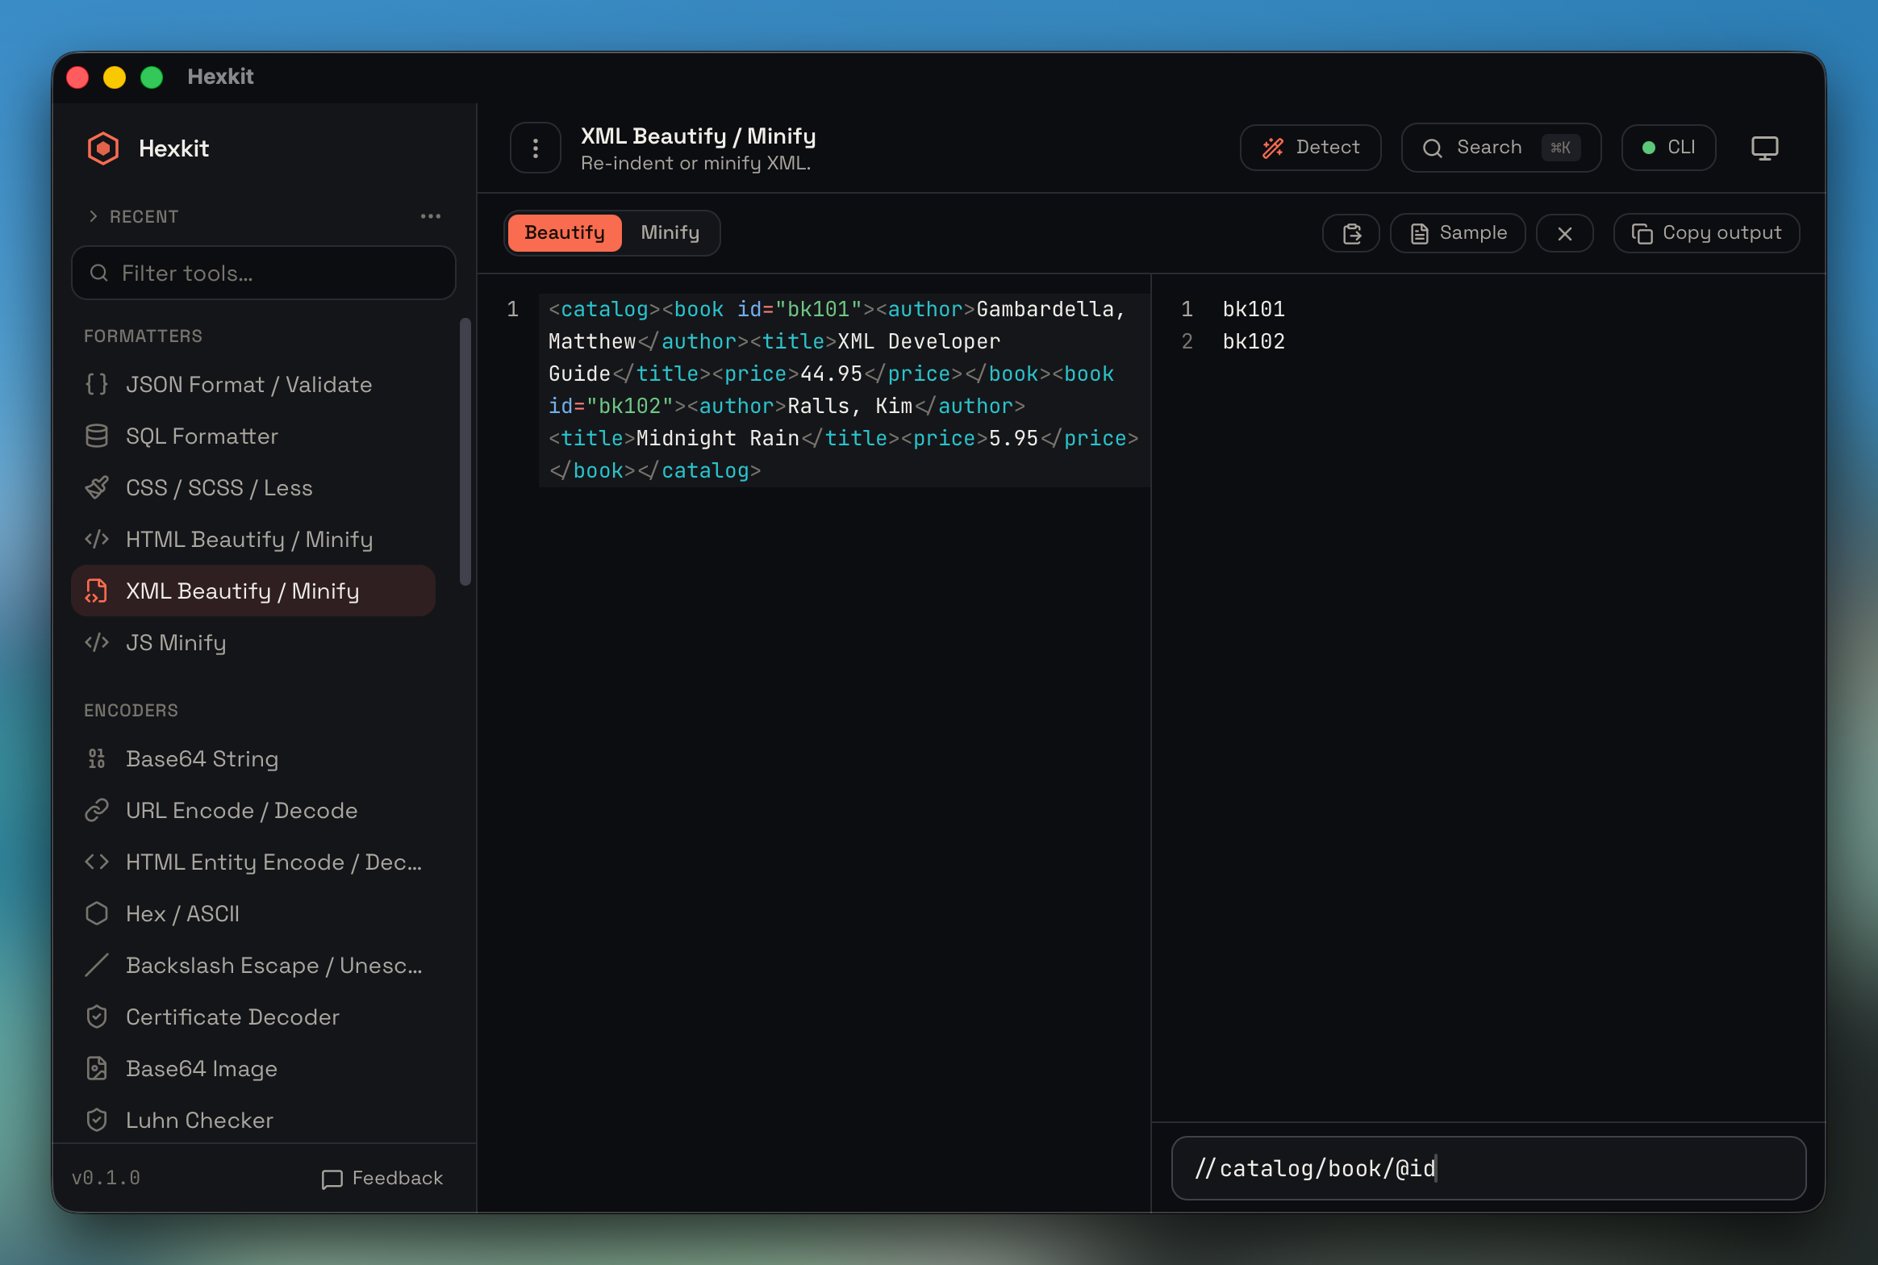Clear input with the X button
Screen dimensions: 1878x1265
[1564, 233]
